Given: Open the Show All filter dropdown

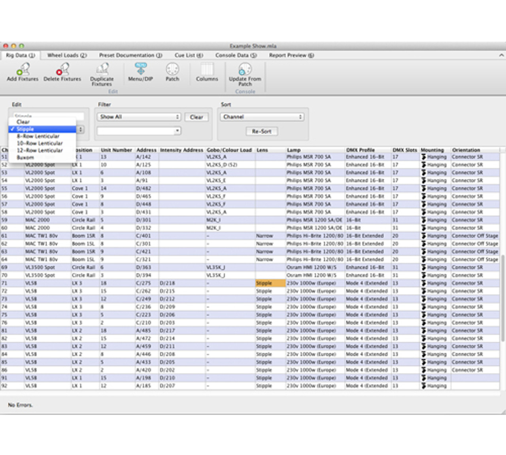Looking at the screenshot, I should point(139,117).
